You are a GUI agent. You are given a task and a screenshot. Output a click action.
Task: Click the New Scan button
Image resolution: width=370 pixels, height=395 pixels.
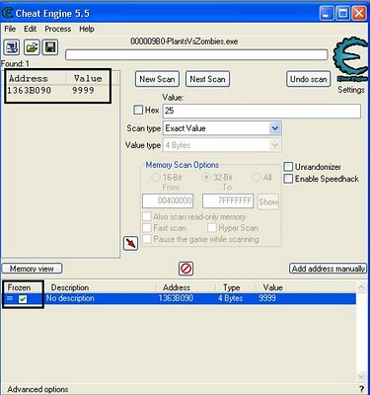(x=157, y=79)
